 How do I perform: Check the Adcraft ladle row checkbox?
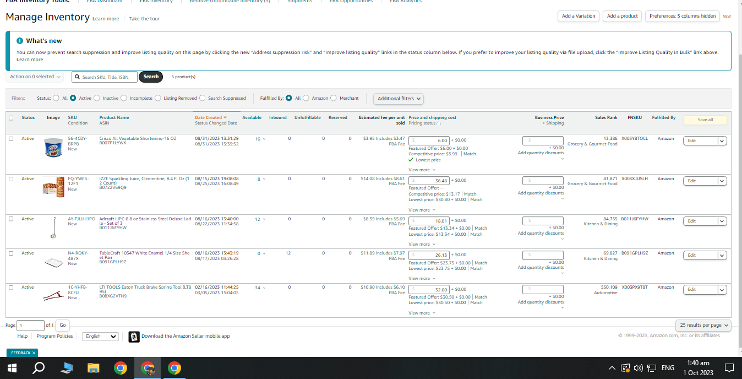coord(11,219)
